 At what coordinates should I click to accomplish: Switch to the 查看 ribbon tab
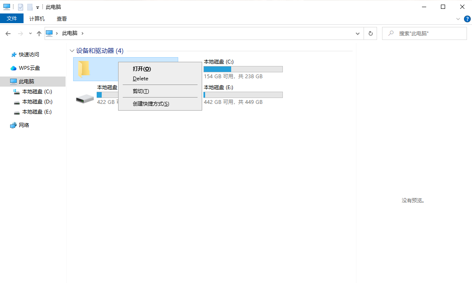point(62,19)
